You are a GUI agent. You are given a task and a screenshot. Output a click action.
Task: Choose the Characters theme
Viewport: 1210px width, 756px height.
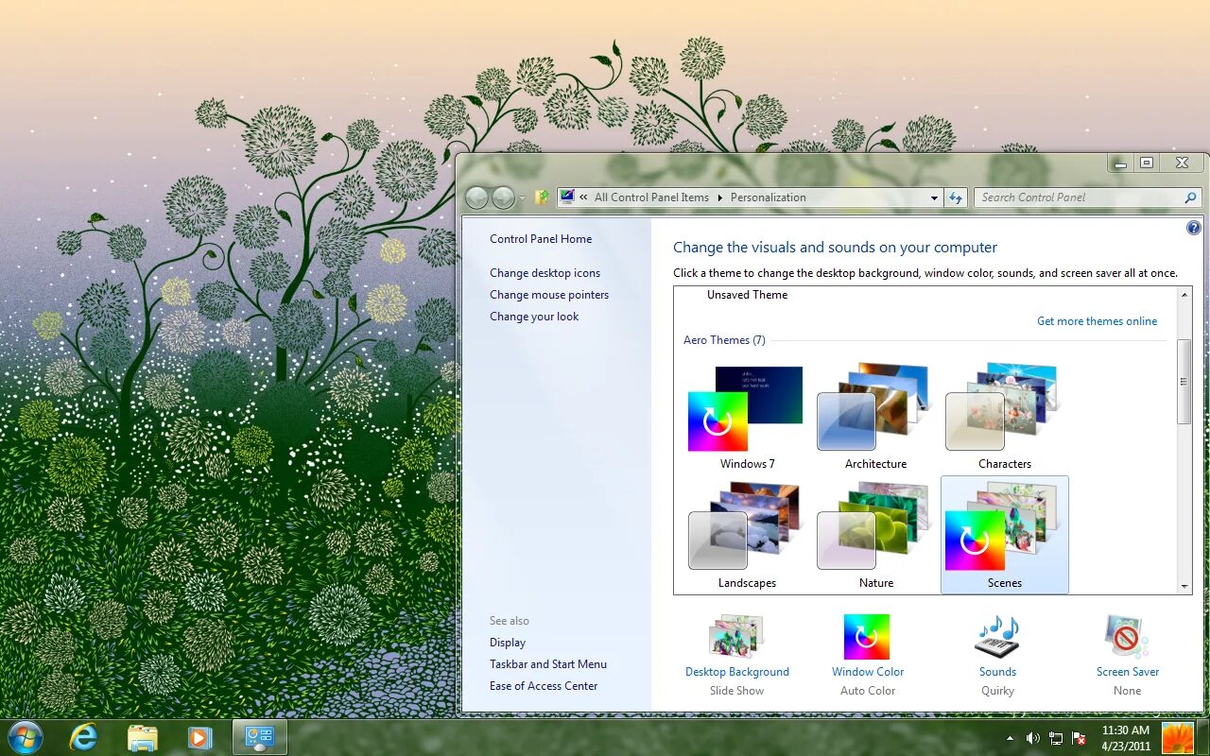1004,416
